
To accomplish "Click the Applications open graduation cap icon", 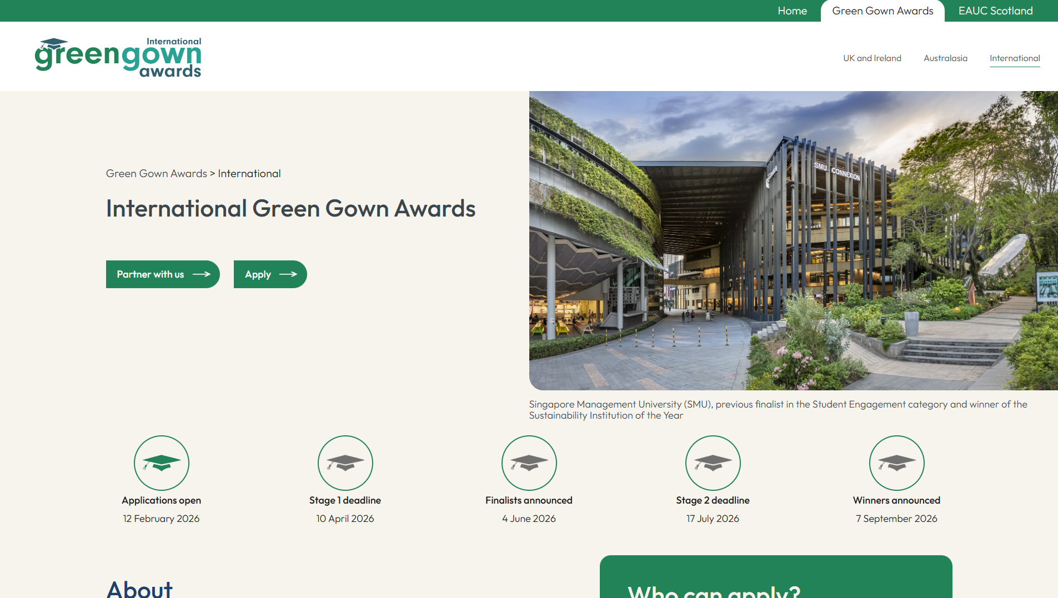I will point(162,463).
